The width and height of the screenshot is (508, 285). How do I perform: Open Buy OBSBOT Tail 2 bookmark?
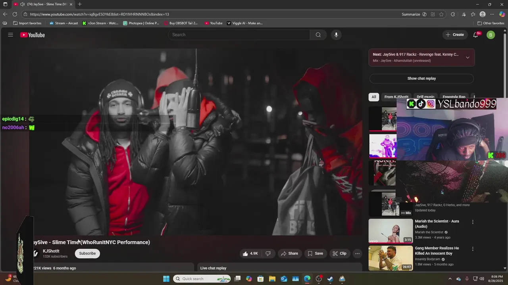tap(181, 23)
